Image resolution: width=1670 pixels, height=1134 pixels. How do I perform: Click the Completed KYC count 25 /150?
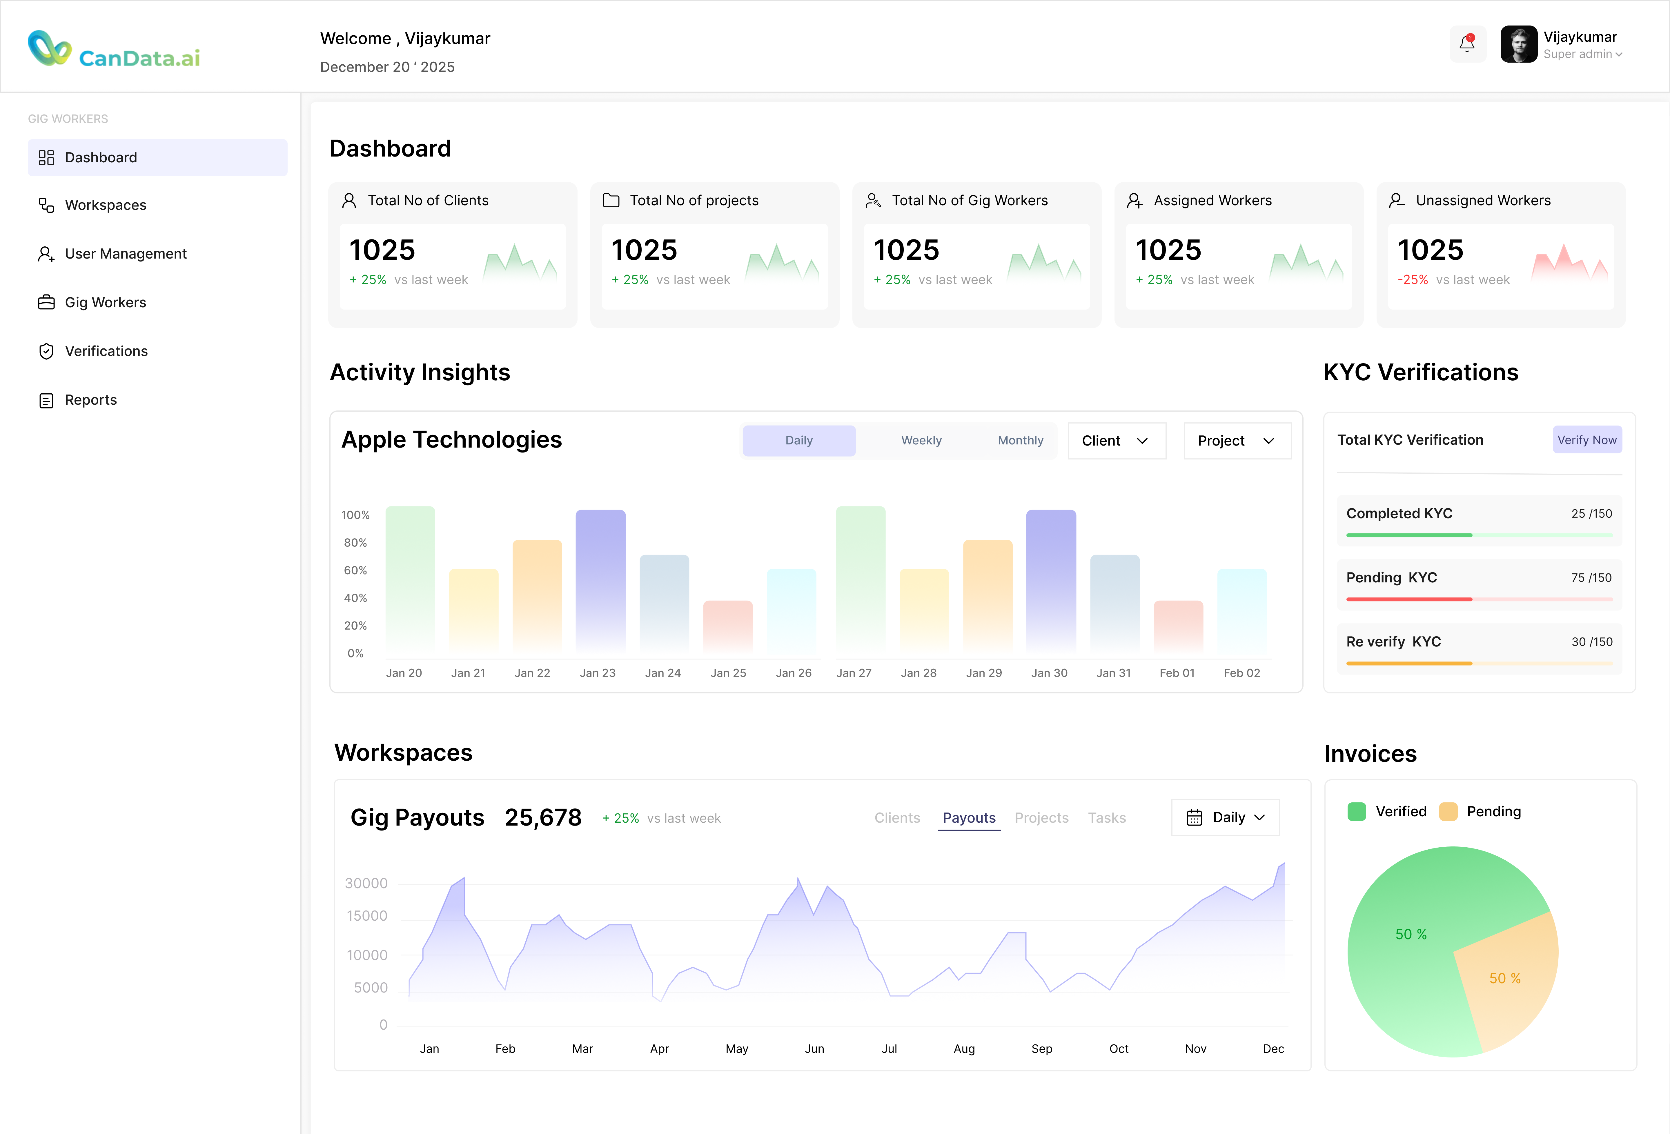point(1592,514)
